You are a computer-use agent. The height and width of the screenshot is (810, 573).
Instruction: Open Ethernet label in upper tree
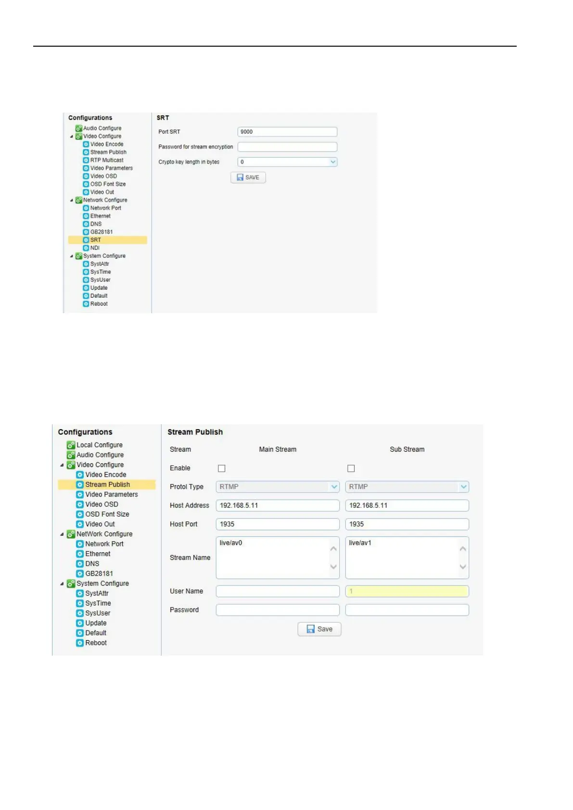point(101,216)
